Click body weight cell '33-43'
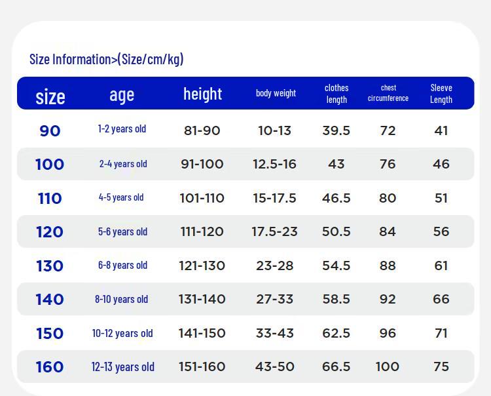Screen dimensions: 491x396 pyautogui.click(x=274, y=333)
